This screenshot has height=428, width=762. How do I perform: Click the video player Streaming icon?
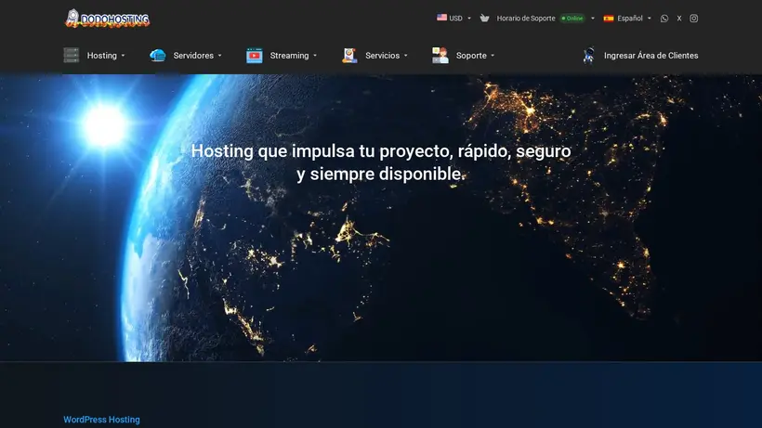coord(255,56)
